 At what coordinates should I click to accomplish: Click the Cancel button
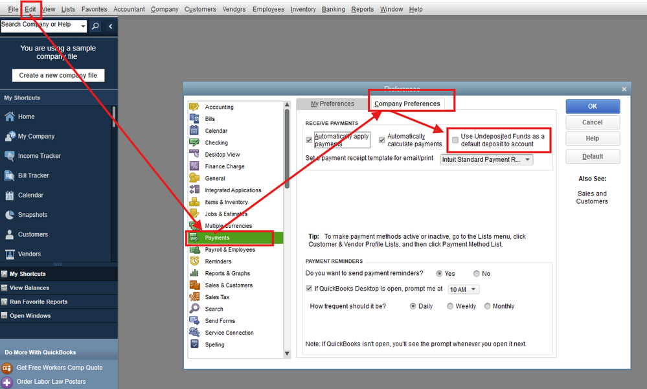pos(593,122)
